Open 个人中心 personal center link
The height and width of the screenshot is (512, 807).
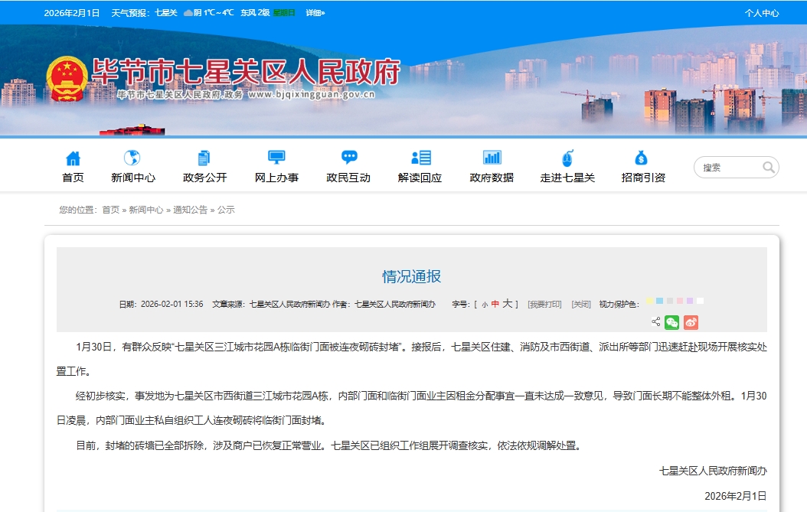click(x=762, y=13)
